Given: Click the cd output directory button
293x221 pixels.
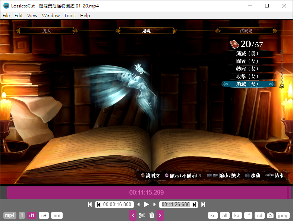Looking at the screenshot, I should [x=259, y=215].
